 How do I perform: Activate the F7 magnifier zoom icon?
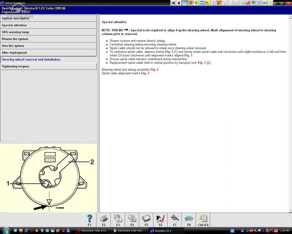click(174, 220)
